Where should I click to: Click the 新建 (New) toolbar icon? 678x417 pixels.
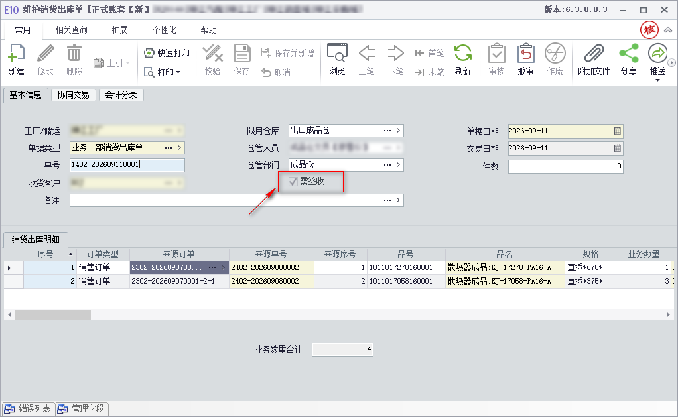[x=17, y=54]
